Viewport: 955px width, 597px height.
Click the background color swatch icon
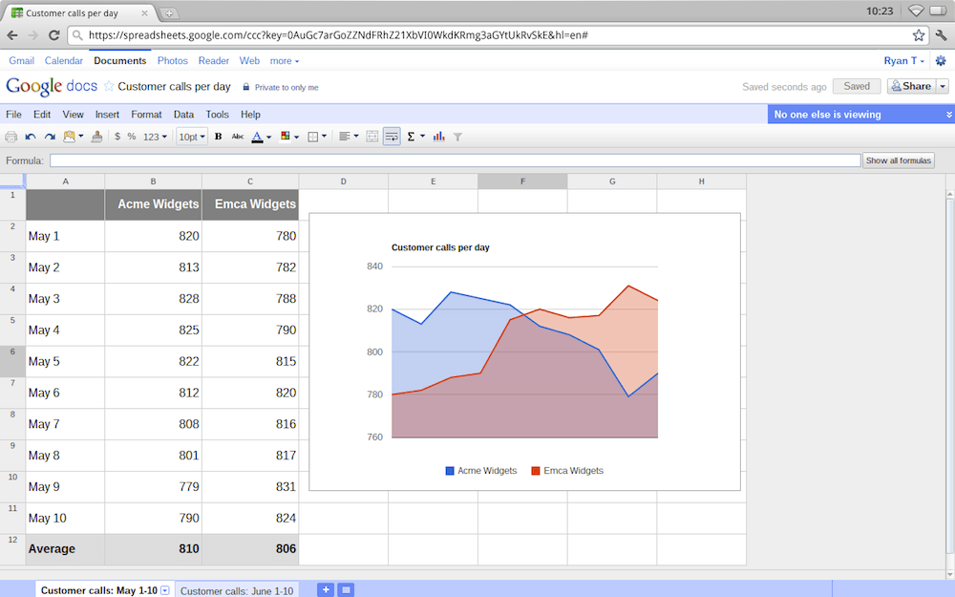point(285,137)
